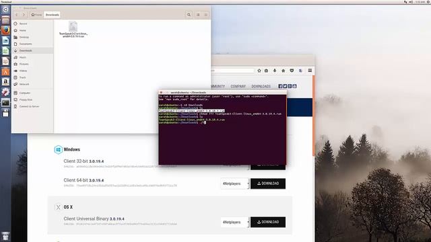Open the Pocket icon in Firefox's toolbar
This screenshot has width=431, height=242.
pyautogui.click(x=292, y=71)
